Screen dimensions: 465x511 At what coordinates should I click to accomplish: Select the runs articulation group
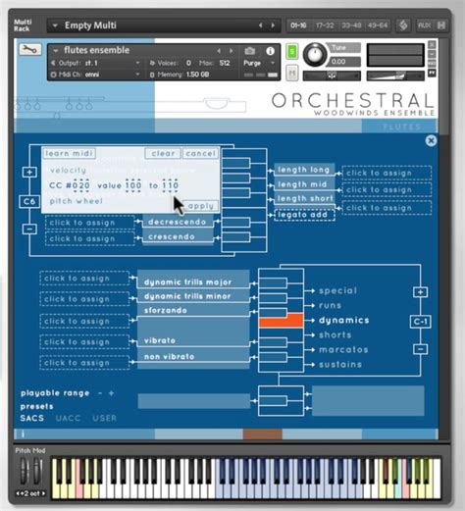click(330, 305)
